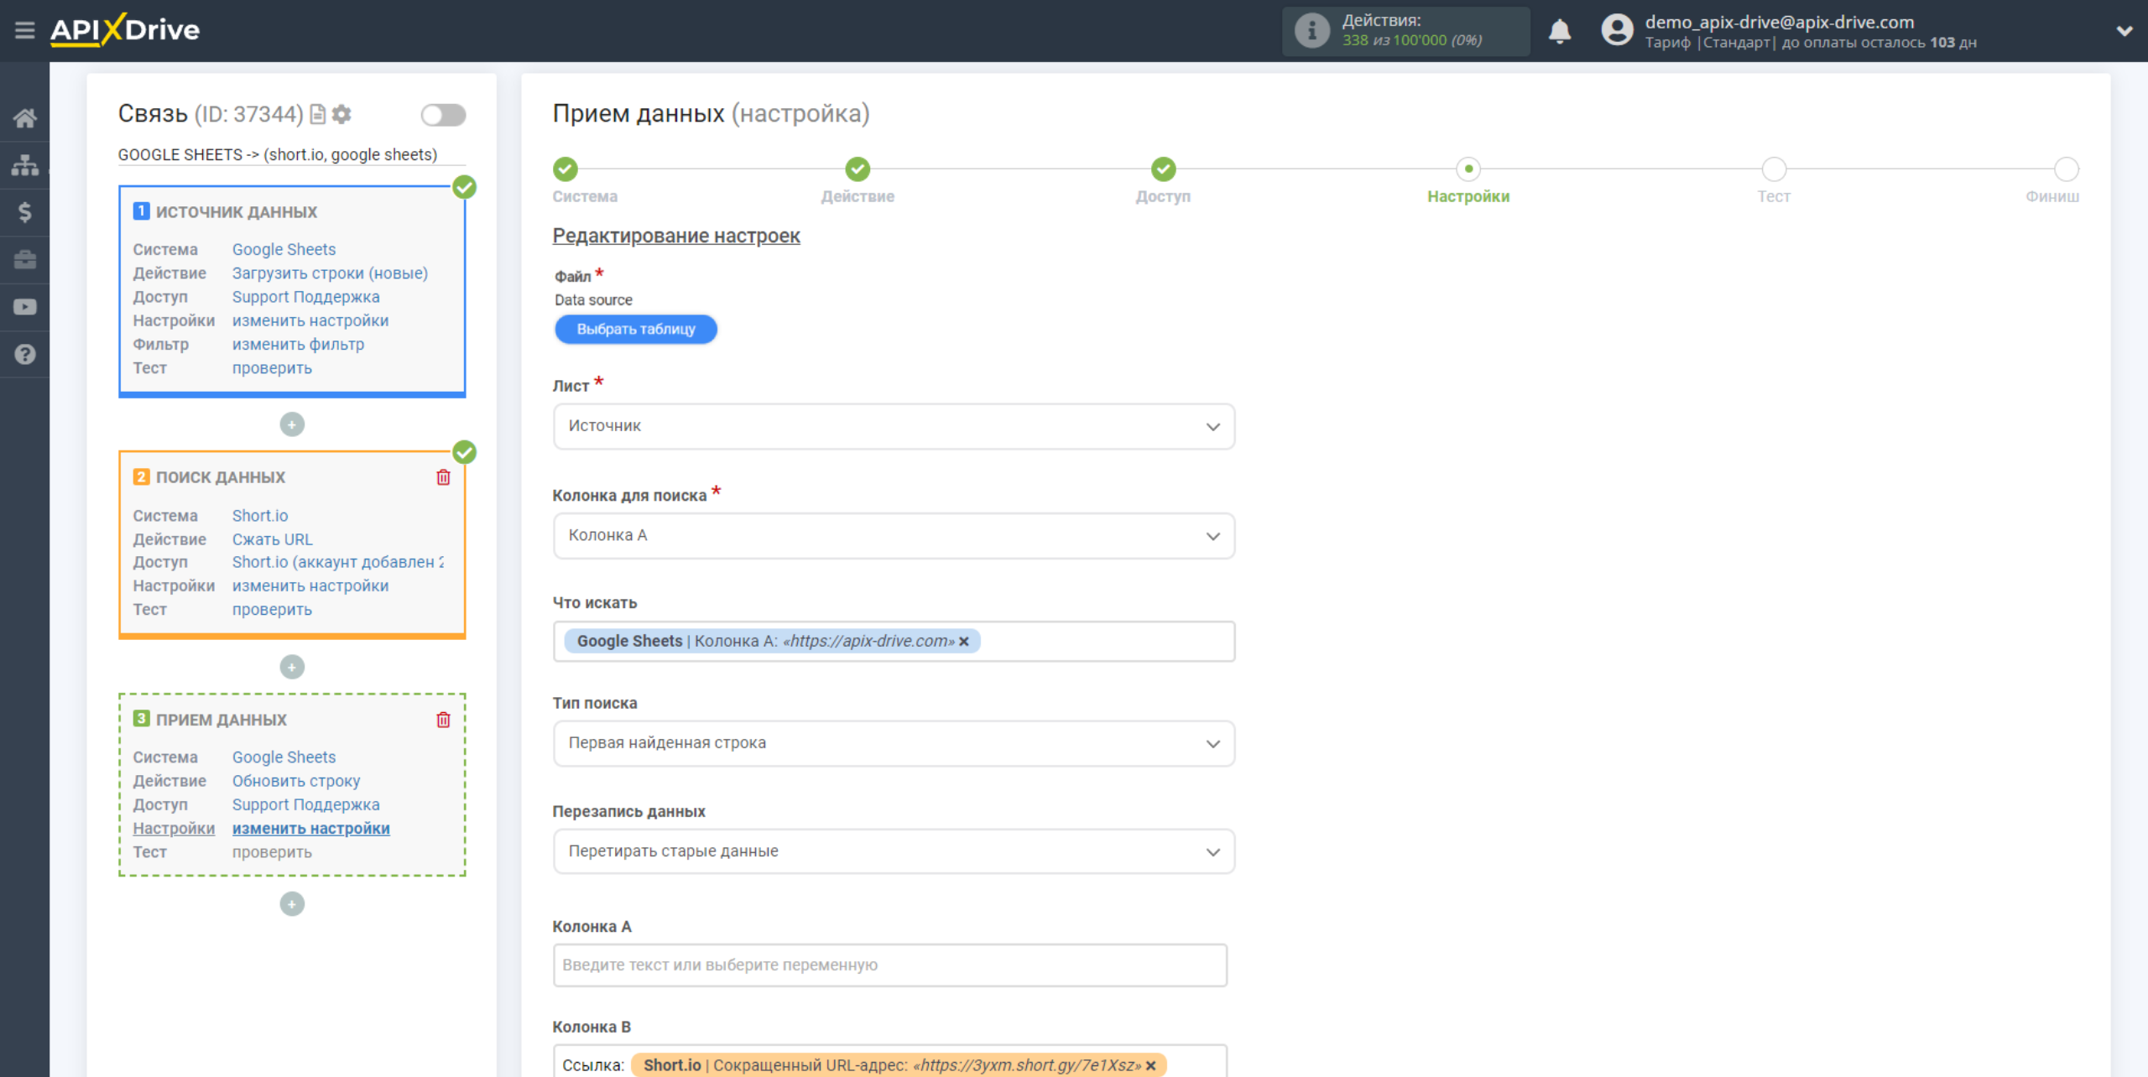Toggle the connection on/off switch
The width and height of the screenshot is (2148, 1077).
pyautogui.click(x=443, y=115)
